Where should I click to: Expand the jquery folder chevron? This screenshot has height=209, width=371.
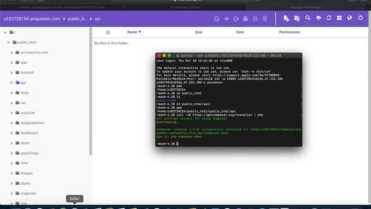12,183
